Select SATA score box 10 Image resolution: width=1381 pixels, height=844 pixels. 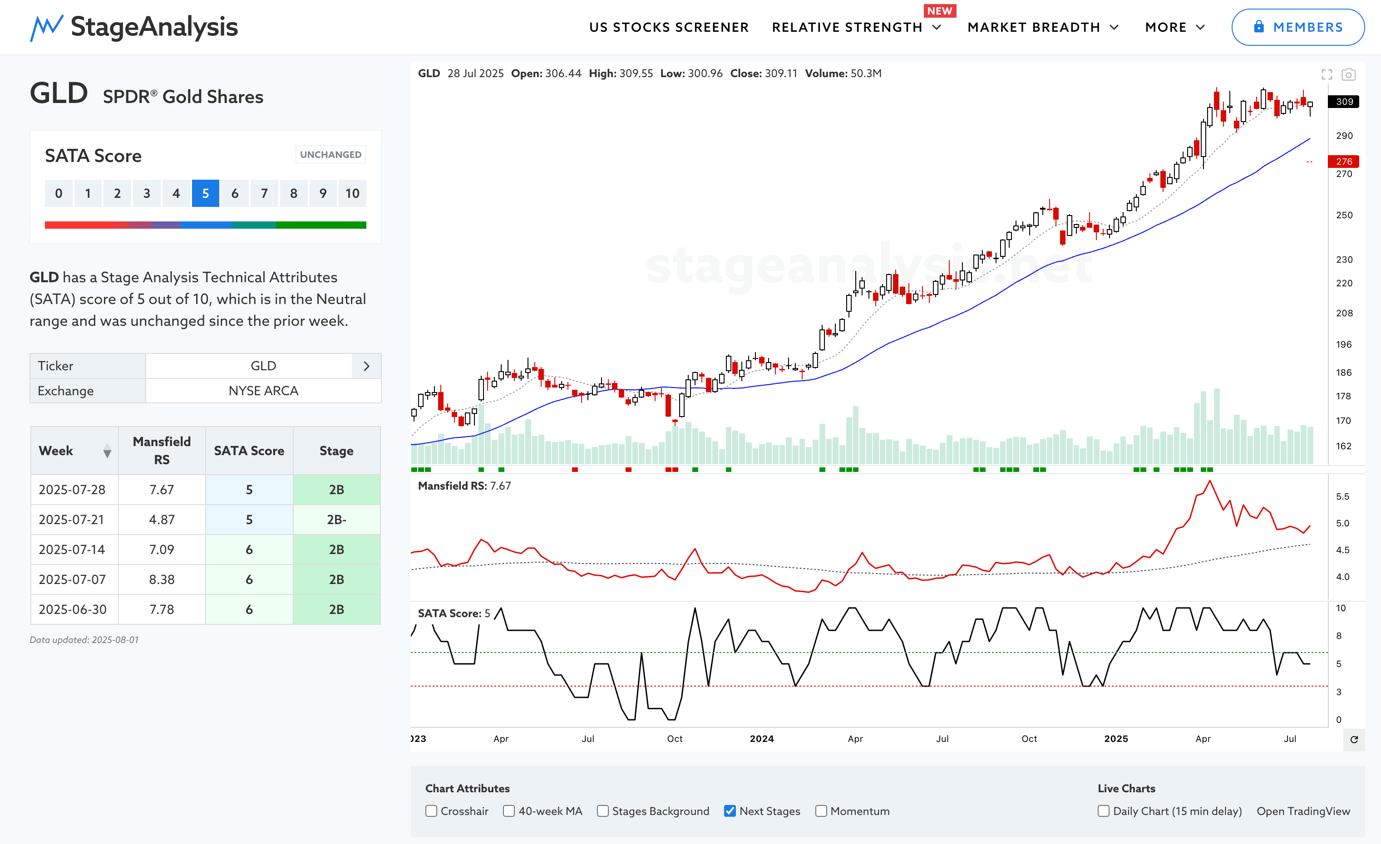(353, 193)
